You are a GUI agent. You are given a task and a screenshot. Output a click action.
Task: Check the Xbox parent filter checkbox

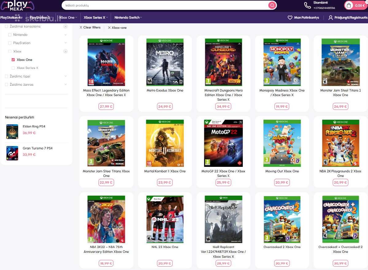point(10,51)
